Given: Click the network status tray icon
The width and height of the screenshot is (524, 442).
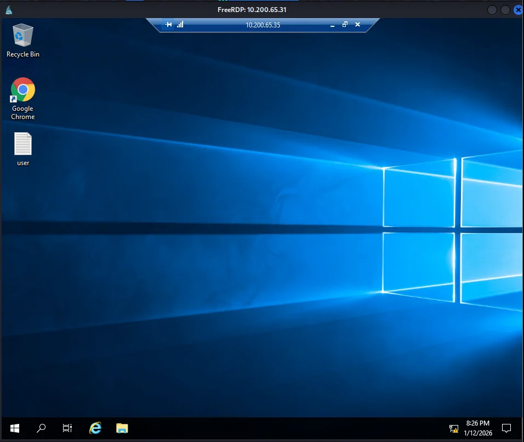Looking at the screenshot, I should pos(454,428).
